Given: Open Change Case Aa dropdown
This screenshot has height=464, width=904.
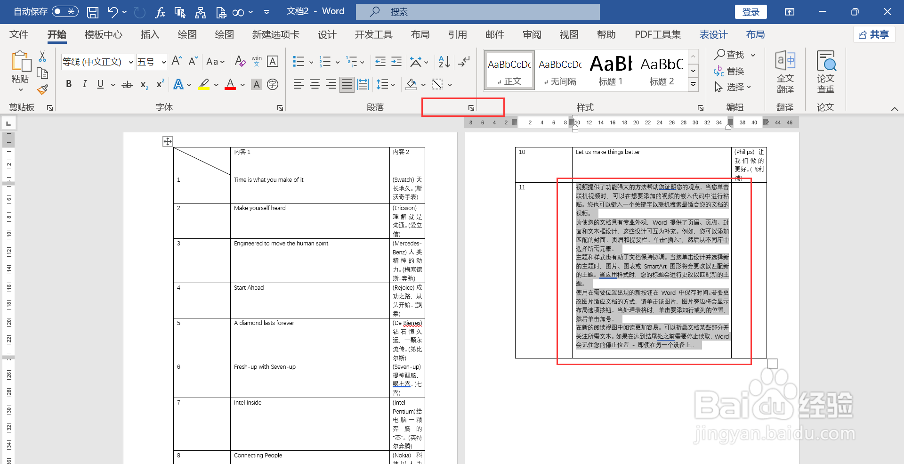Looking at the screenshot, I should point(216,61).
